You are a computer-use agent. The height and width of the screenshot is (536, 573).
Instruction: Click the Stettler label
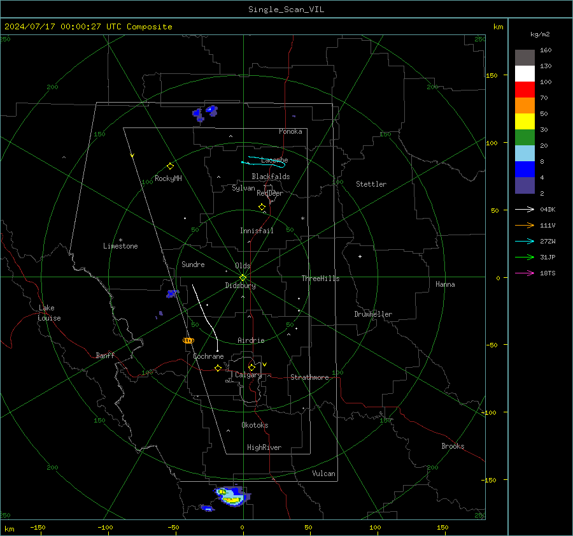pos(371,184)
